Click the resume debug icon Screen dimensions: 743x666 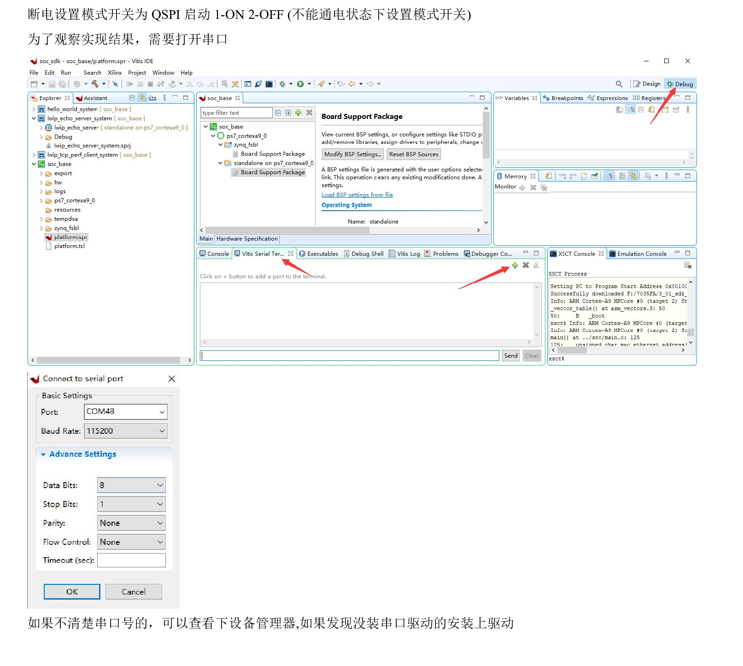(x=129, y=84)
